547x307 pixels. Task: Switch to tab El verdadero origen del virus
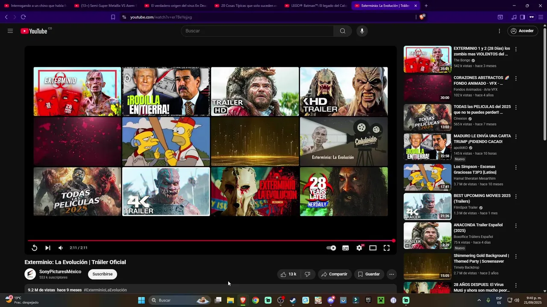point(175,6)
